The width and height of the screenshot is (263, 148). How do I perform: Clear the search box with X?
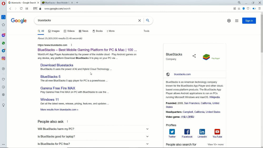(x=139, y=21)
